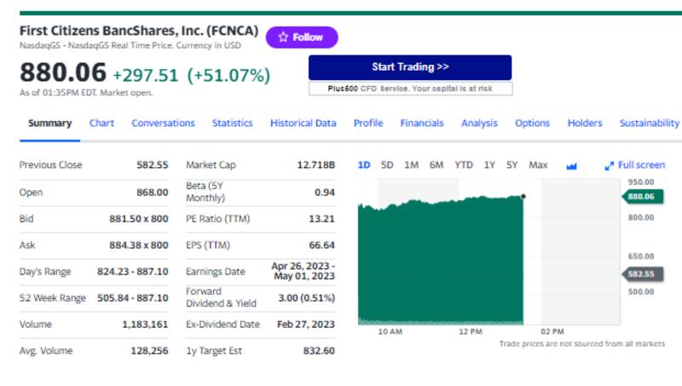Show the Max chart range
This screenshot has height=386, width=682.
coord(538,165)
